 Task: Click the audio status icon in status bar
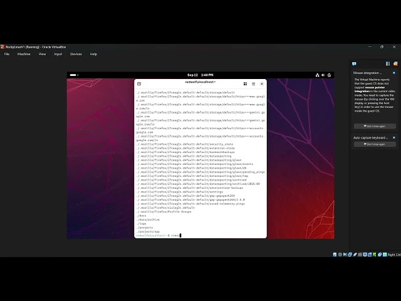[345, 255]
